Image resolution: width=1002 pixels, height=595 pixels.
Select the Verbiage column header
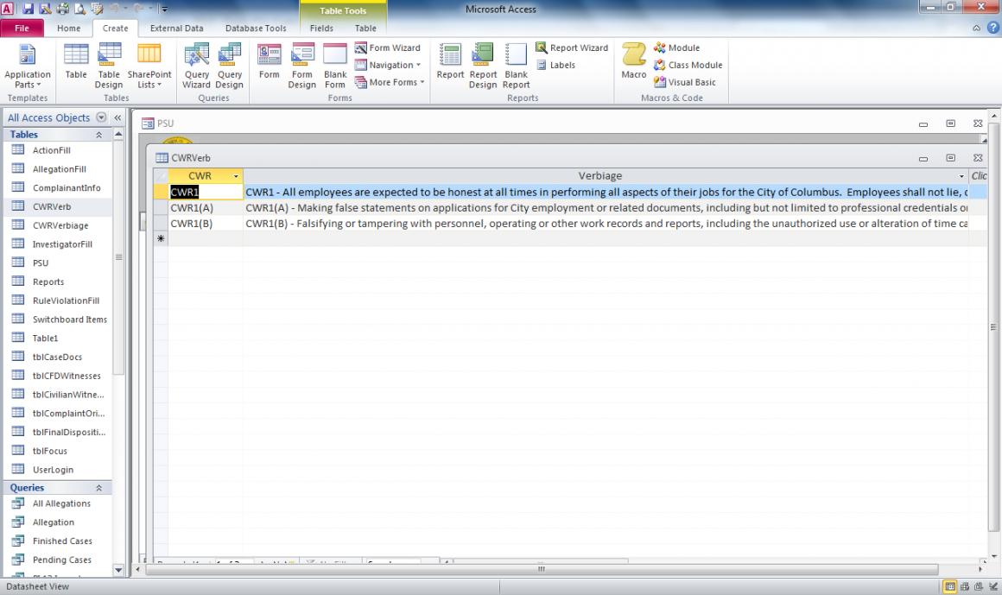600,176
